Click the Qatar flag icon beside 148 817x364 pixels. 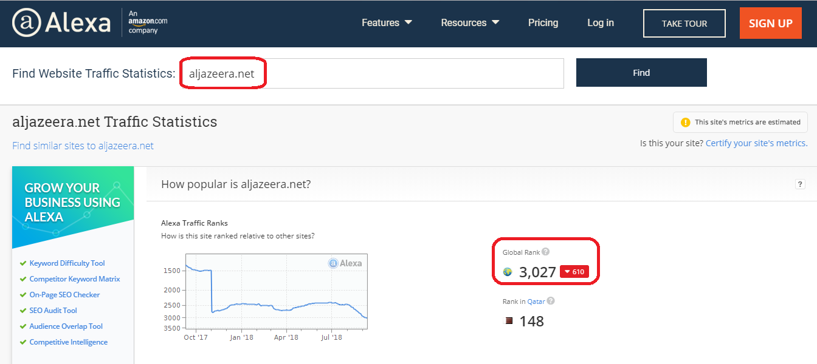pos(509,321)
